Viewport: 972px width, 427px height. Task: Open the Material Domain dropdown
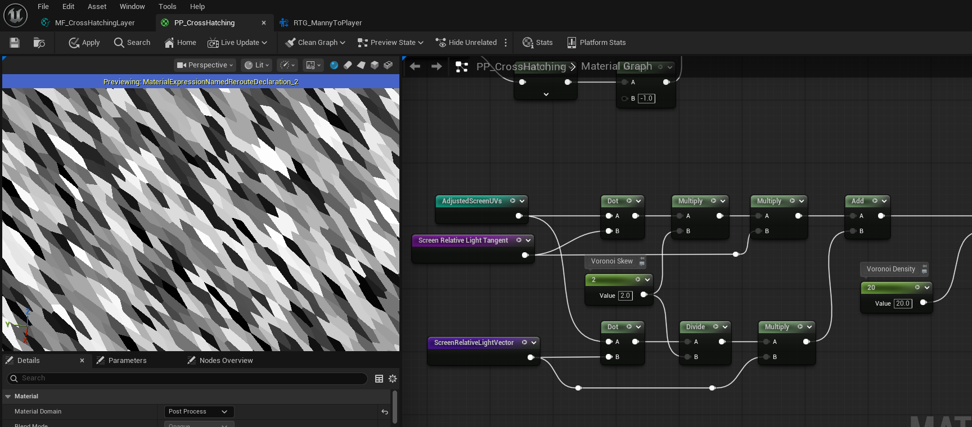[199, 412]
